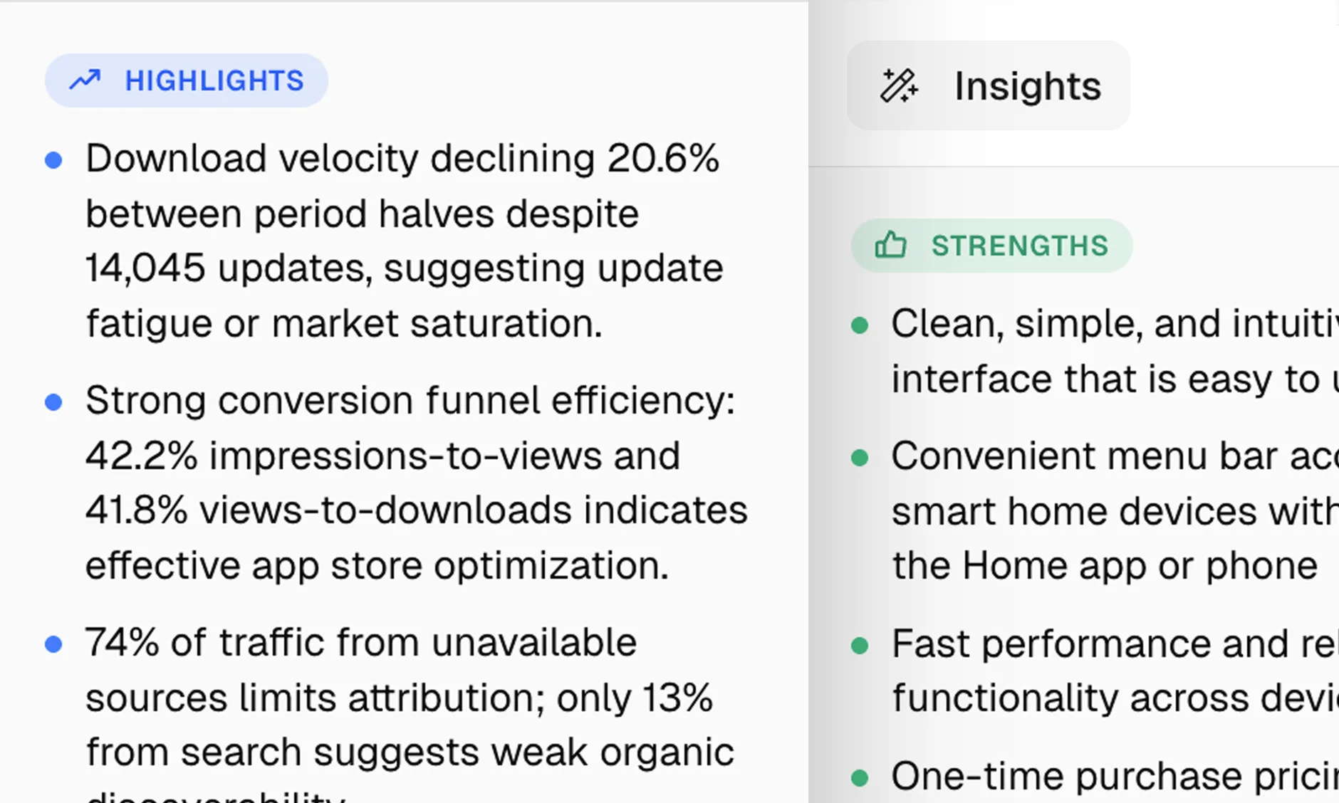Click the trending arrow icon beside HIGHLIGHTS
This screenshot has width=1339, height=803.
point(85,80)
